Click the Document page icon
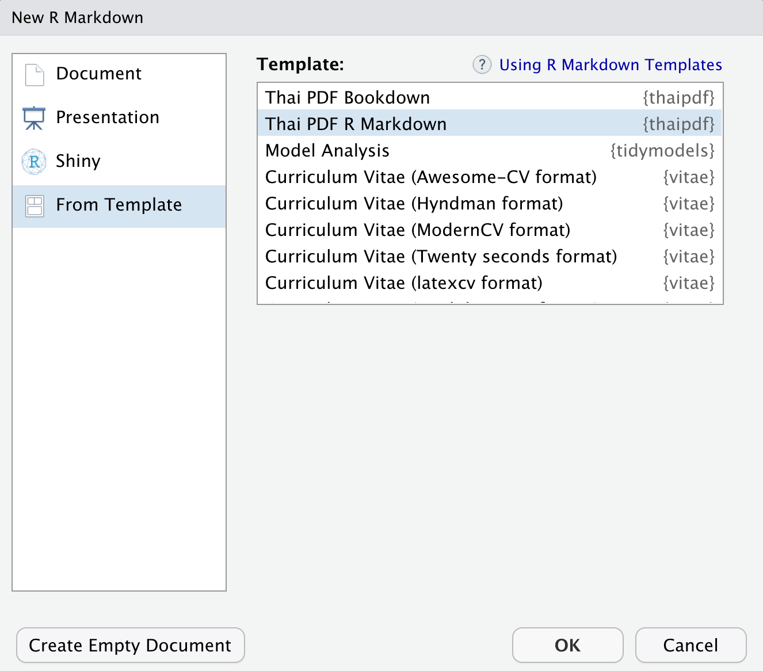Viewport: 763px width, 671px height. coord(35,75)
